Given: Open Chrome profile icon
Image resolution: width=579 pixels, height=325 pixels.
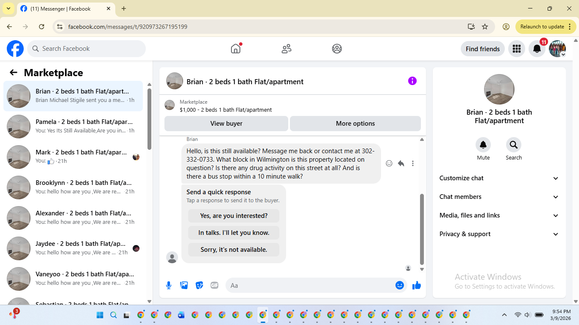Looking at the screenshot, I should (x=506, y=27).
